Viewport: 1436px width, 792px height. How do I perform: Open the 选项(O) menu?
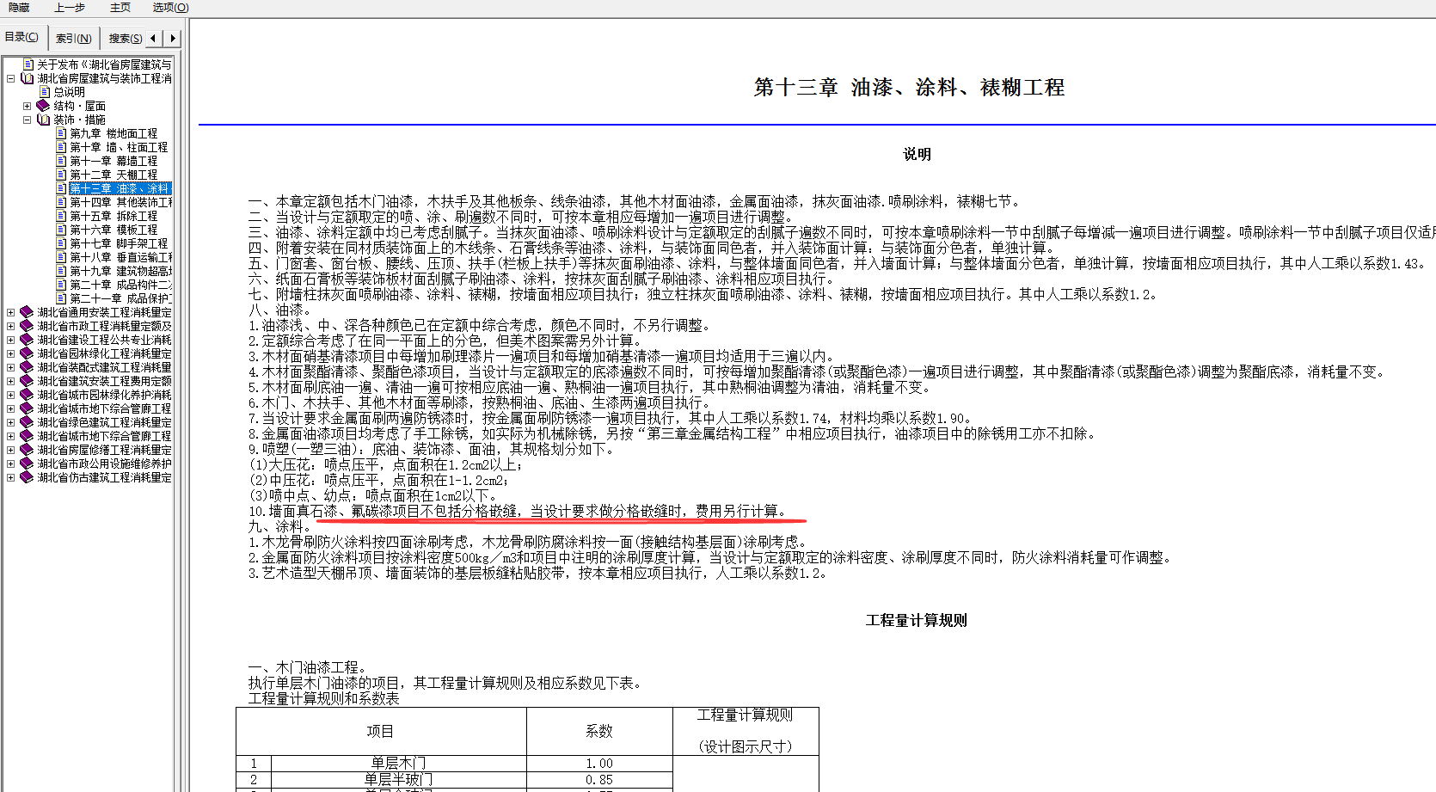(x=170, y=7)
